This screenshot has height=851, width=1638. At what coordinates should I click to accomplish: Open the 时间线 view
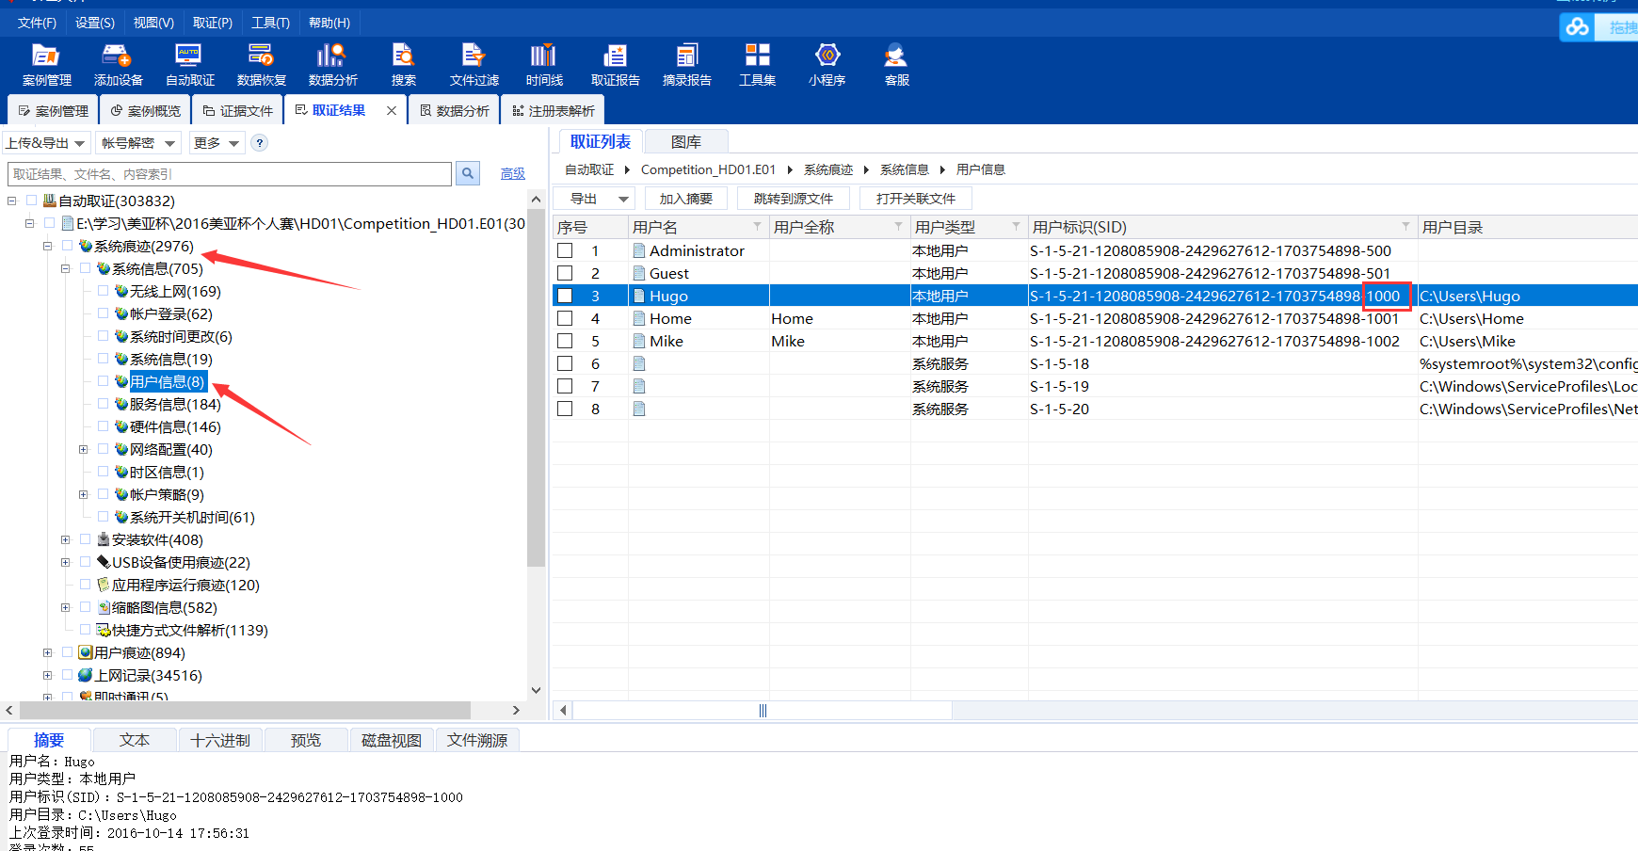click(544, 65)
